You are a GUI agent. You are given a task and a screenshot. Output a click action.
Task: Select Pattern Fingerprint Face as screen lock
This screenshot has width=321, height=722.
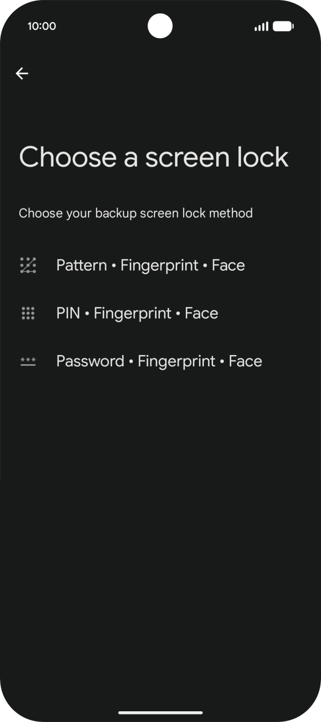click(x=150, y=265)
